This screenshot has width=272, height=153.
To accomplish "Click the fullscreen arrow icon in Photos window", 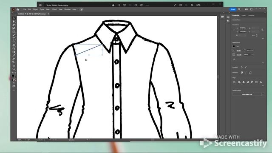I will [x=175, y=5].
